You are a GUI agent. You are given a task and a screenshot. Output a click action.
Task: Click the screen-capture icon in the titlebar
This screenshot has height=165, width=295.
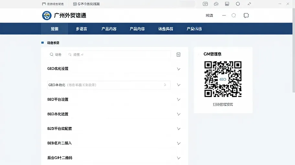coord(205,4)
